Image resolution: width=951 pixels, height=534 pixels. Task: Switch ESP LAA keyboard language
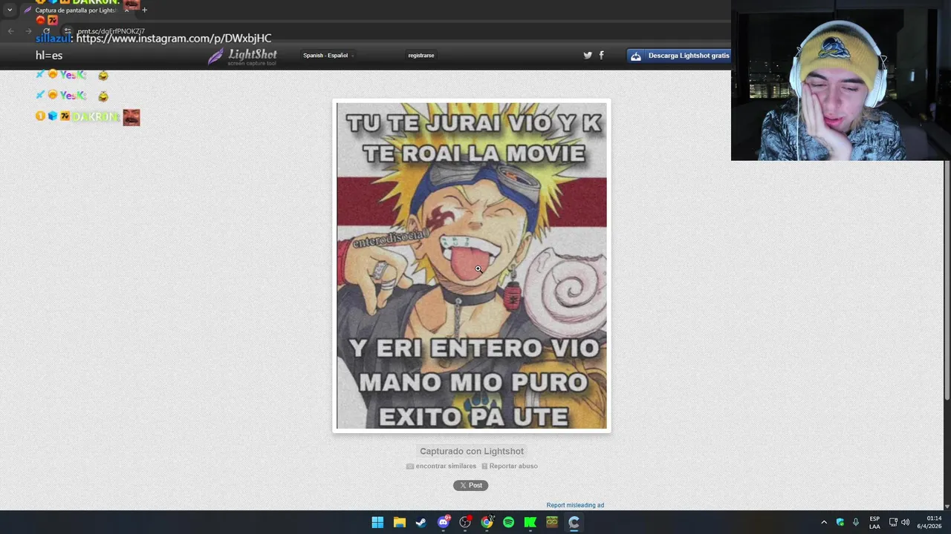(x=874, y=522)
